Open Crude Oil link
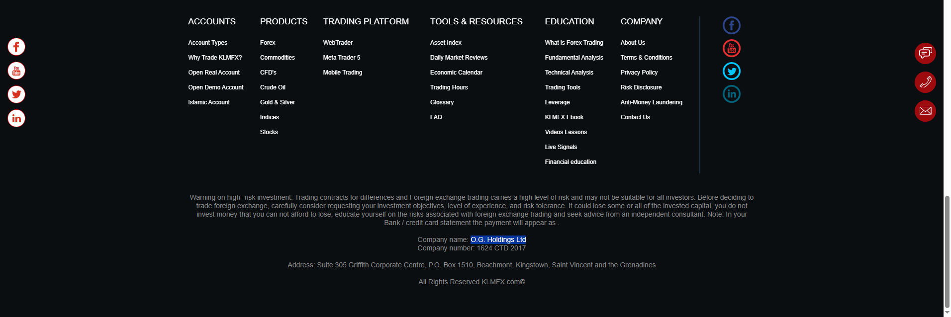Viewport: 951px width, 317px height. 273,87
